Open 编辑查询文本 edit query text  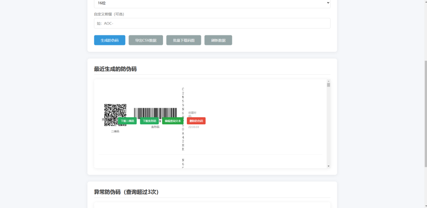[x=173, y=121]
